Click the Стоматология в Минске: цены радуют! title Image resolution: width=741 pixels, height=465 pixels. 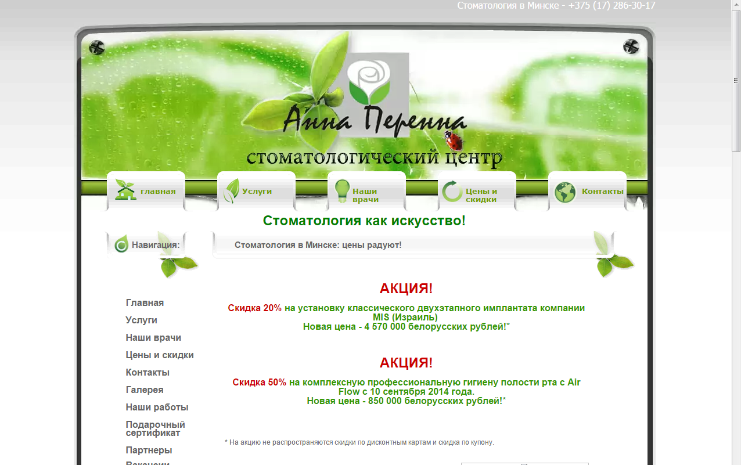point(318,245)
